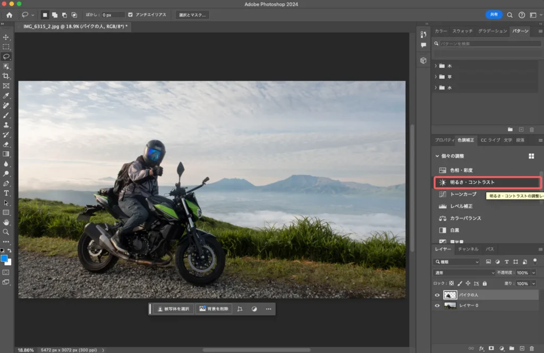This screenshot has height=353, width=544.
Task: Open the blend mode 通常 dropdown
Action: pos(464,272)
